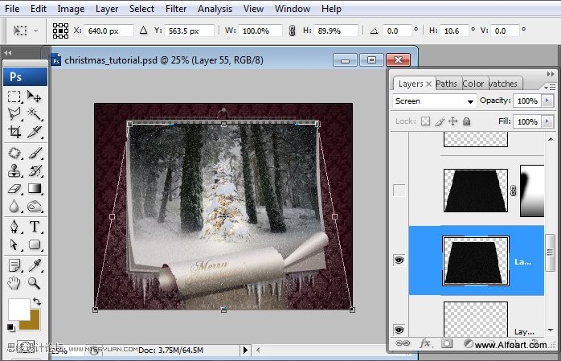The image size is (561, 361).
Task: Select the Rounded Rectangle shape tool
Action: click(x=35, y=244)
